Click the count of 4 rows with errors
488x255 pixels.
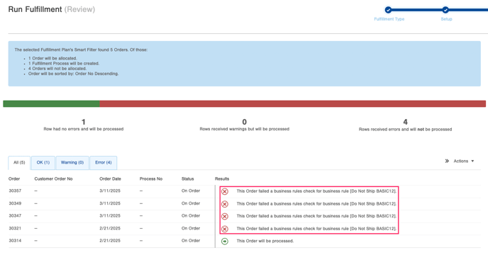(405, 122)
